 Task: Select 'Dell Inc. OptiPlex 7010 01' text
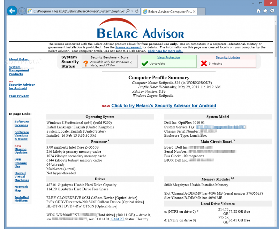184,123
